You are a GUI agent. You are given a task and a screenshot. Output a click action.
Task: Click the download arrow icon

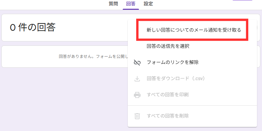pos(137,79)
